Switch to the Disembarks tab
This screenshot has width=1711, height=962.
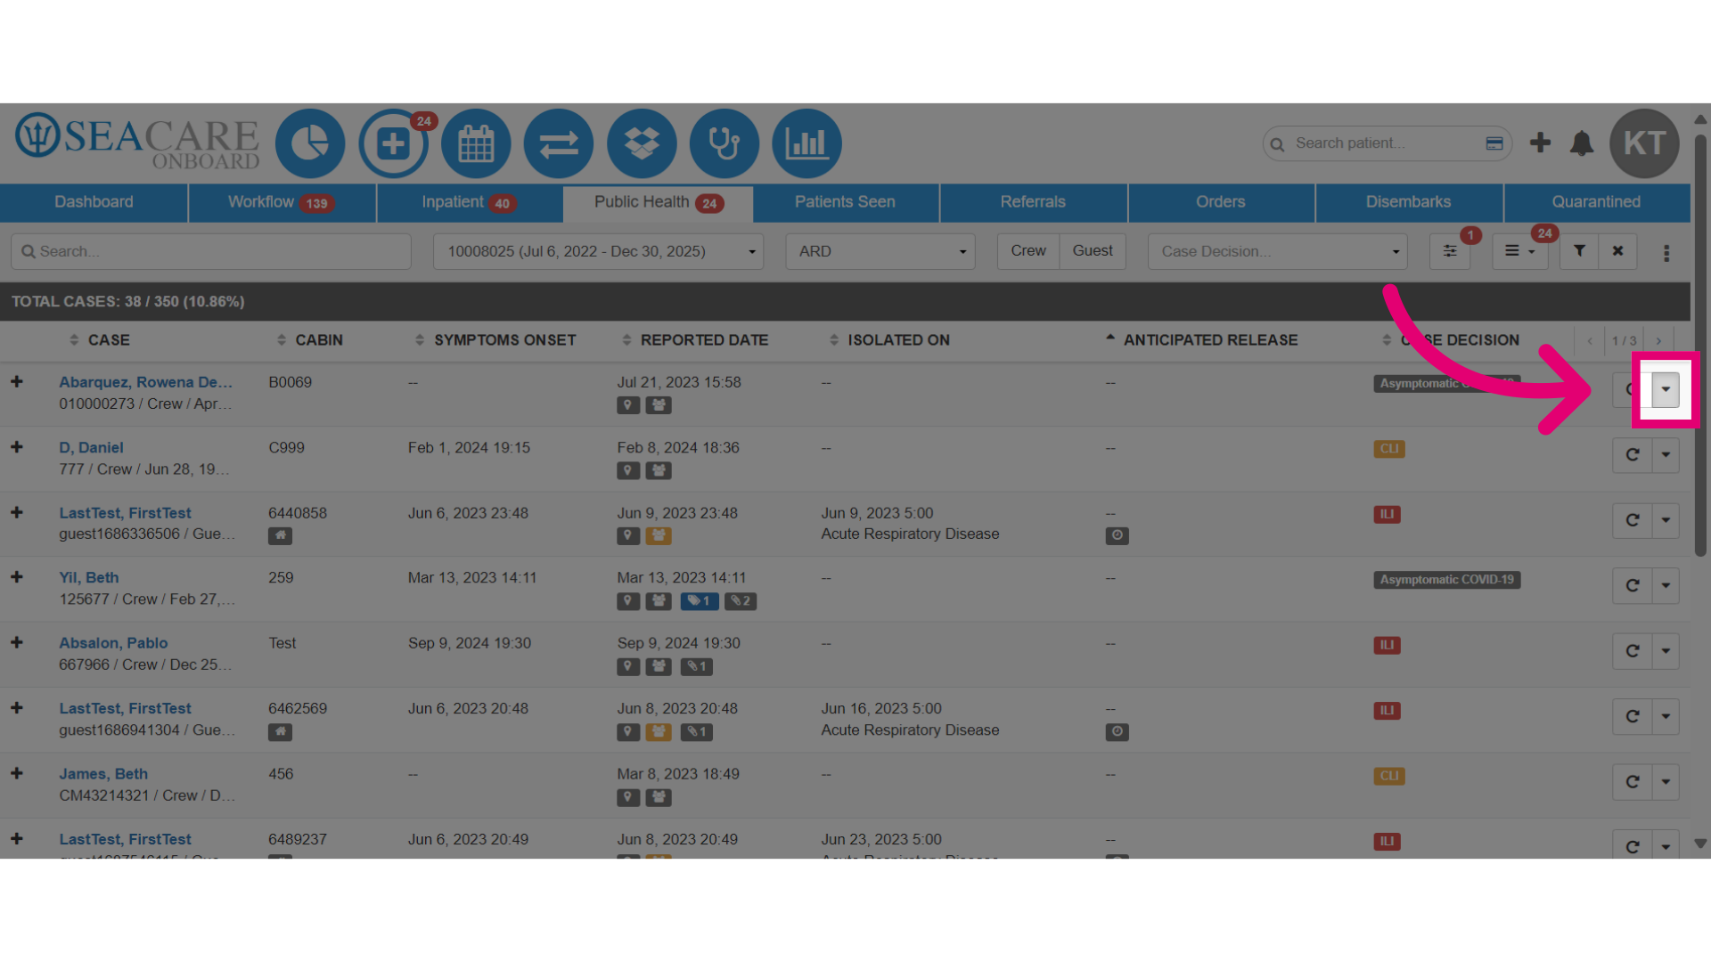coord(1409,202)
